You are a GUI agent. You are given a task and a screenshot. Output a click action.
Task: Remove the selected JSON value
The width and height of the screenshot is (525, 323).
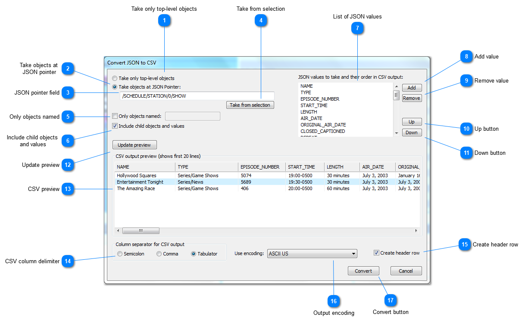411,98
